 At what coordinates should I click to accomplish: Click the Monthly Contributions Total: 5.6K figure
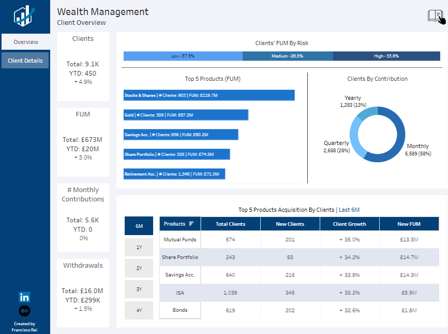[83, 220]
